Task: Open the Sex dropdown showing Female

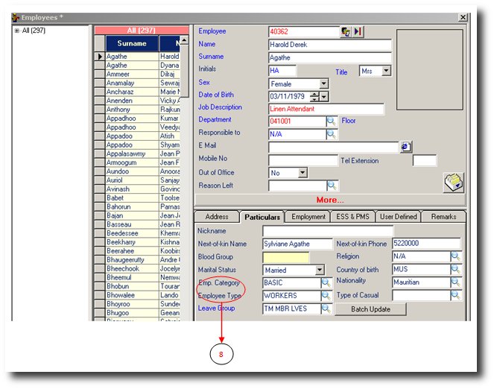Action: coord(323,83)
